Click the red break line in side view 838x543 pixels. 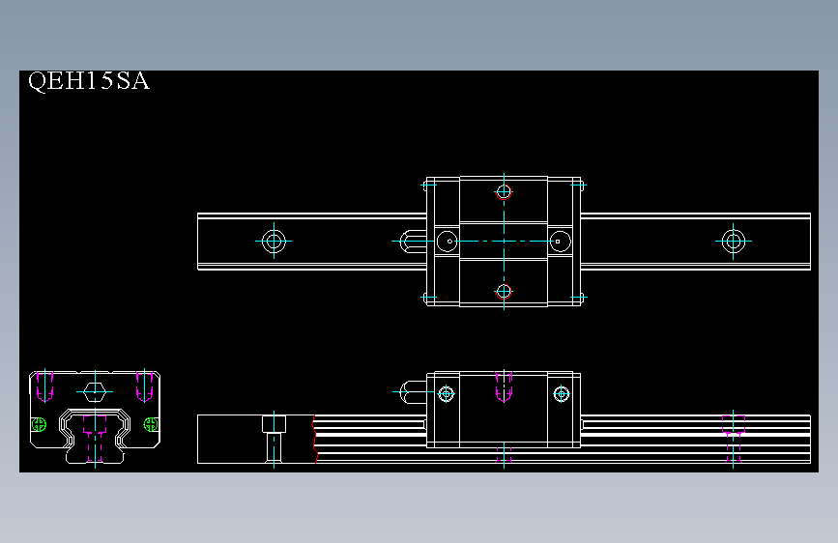(315, 439)
